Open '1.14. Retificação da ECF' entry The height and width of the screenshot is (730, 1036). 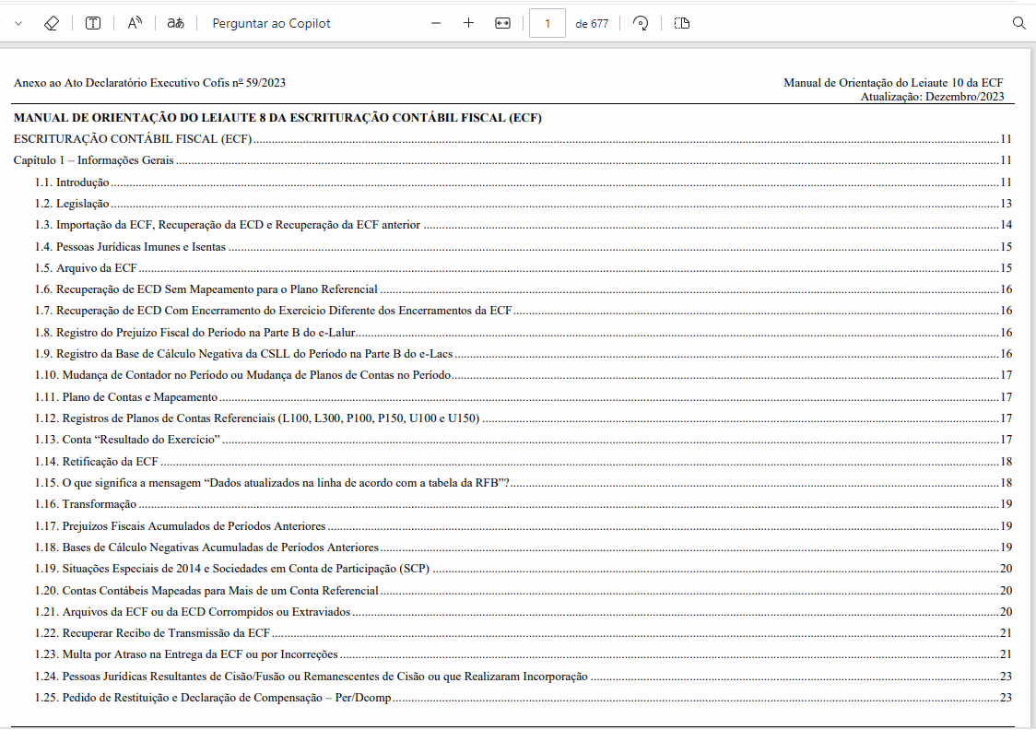pos(524,461)
